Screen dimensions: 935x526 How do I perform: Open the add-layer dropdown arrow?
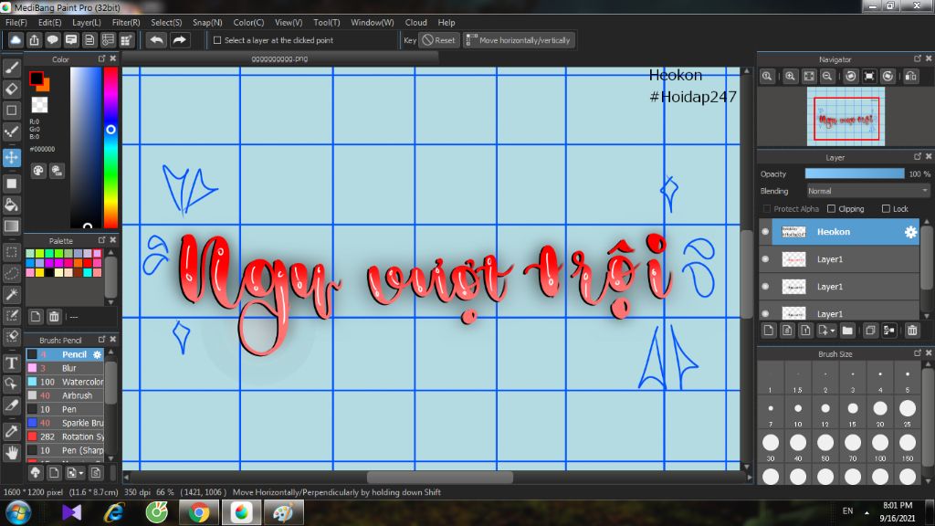[x=833, y=331]
